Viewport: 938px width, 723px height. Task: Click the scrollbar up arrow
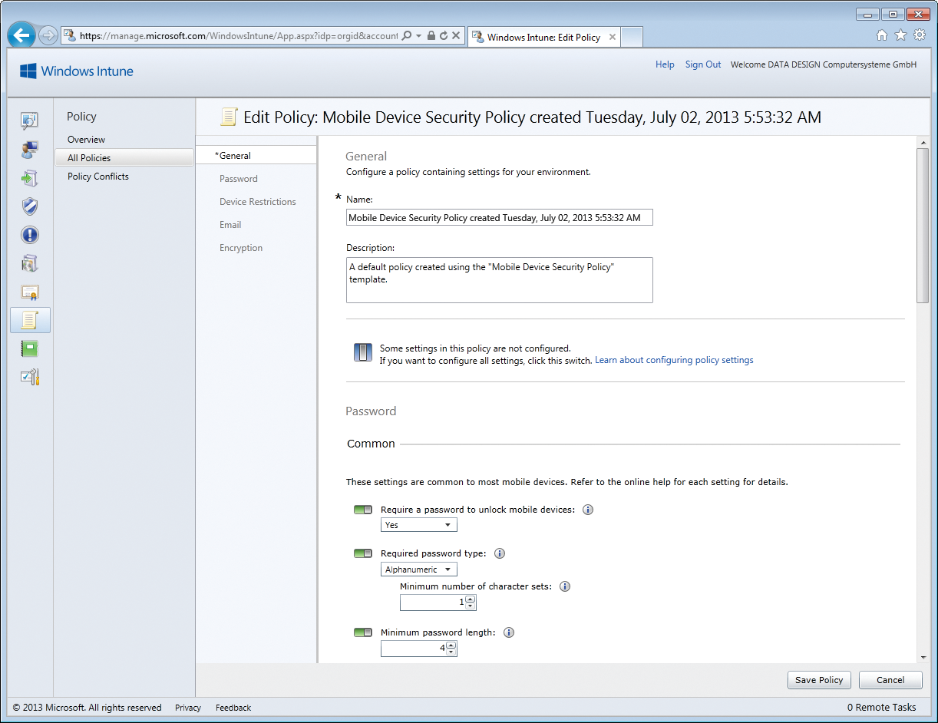[x=923, y=142]
